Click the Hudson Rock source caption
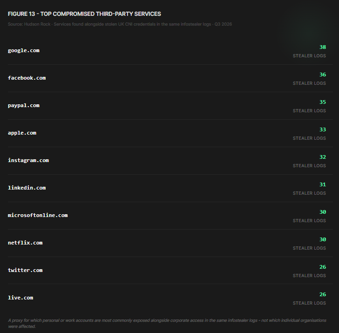Image resolution: width=339 pixels, height=333 pixels. pyautogui.click(x=120, y=24)
